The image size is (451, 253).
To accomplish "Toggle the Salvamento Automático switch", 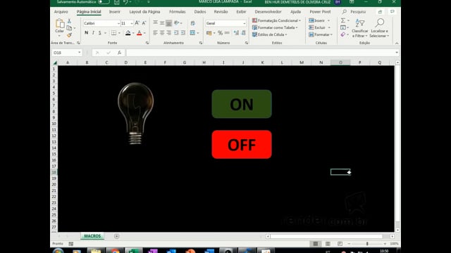I will point(104,2).
